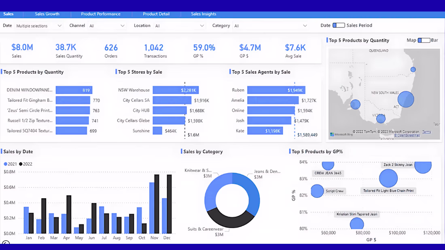Open the Product Performance tab

[x=101, y=14]
